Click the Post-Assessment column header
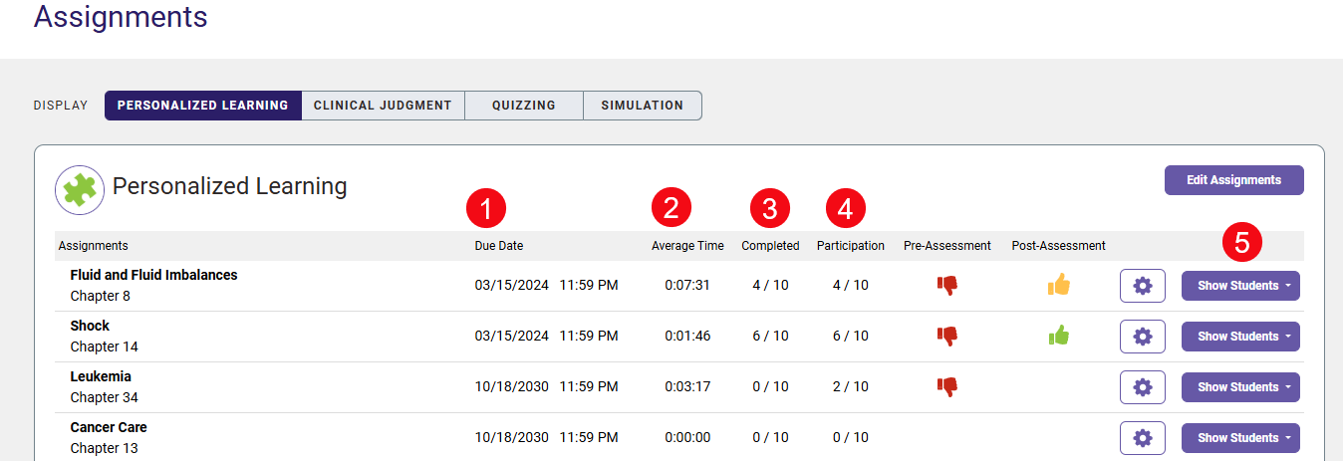1343x461 pixels. pos(1058,246)
